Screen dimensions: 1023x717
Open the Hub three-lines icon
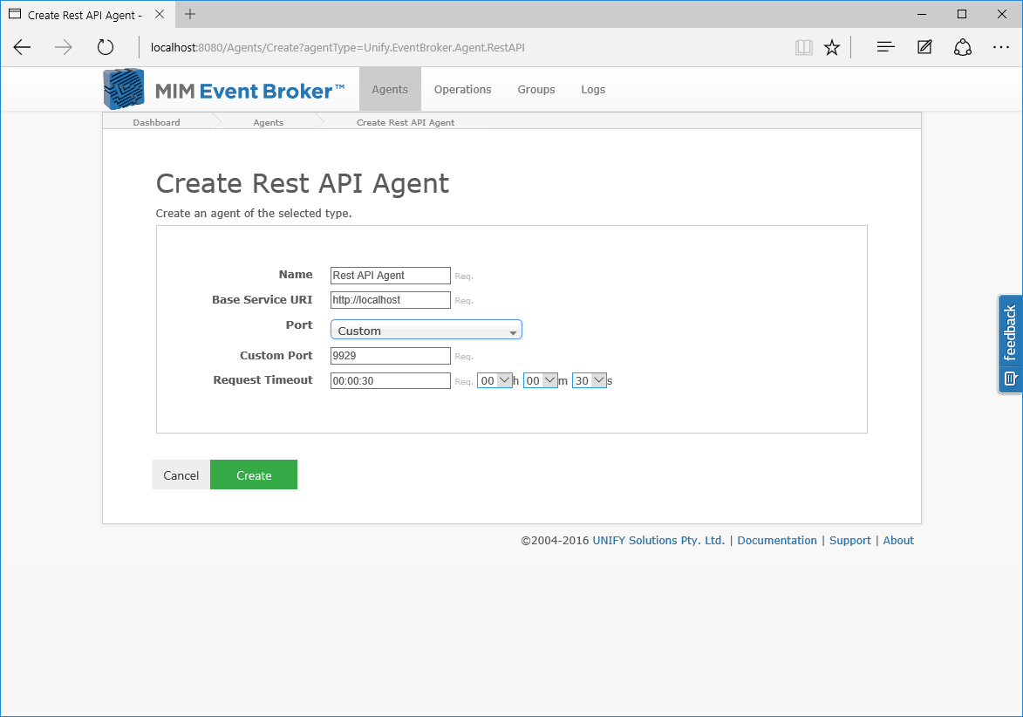tap(885, 47)
